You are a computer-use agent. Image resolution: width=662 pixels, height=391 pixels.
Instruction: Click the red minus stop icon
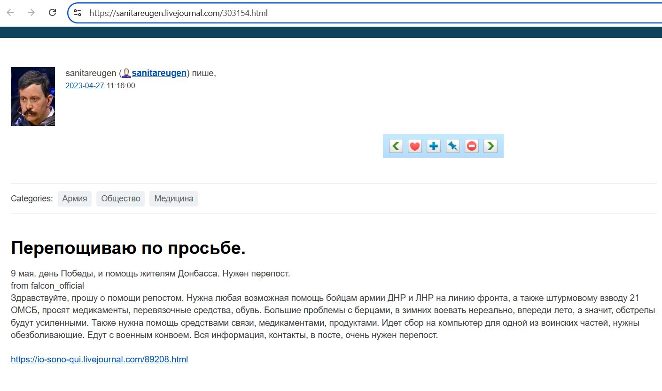tap(471, 146)
